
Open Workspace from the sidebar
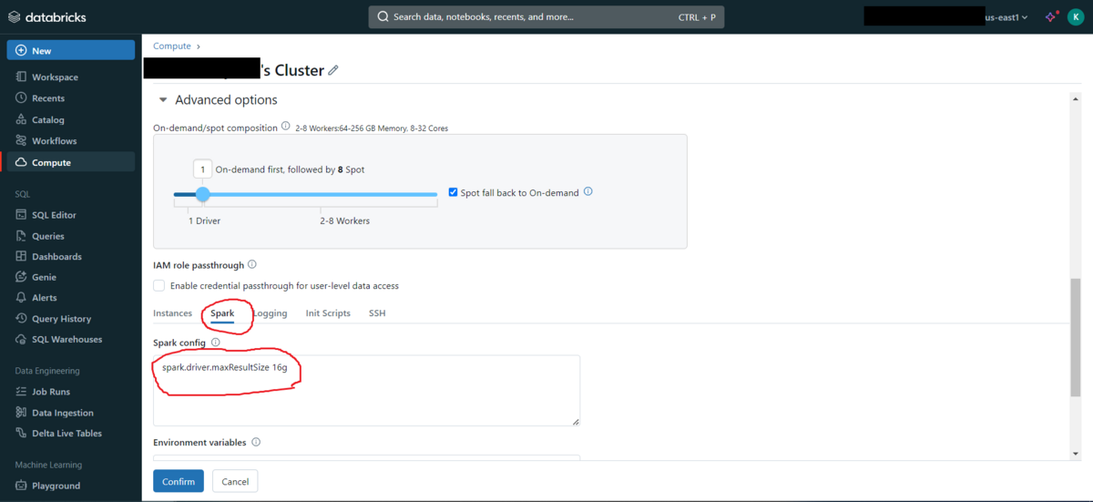(70, 77)
